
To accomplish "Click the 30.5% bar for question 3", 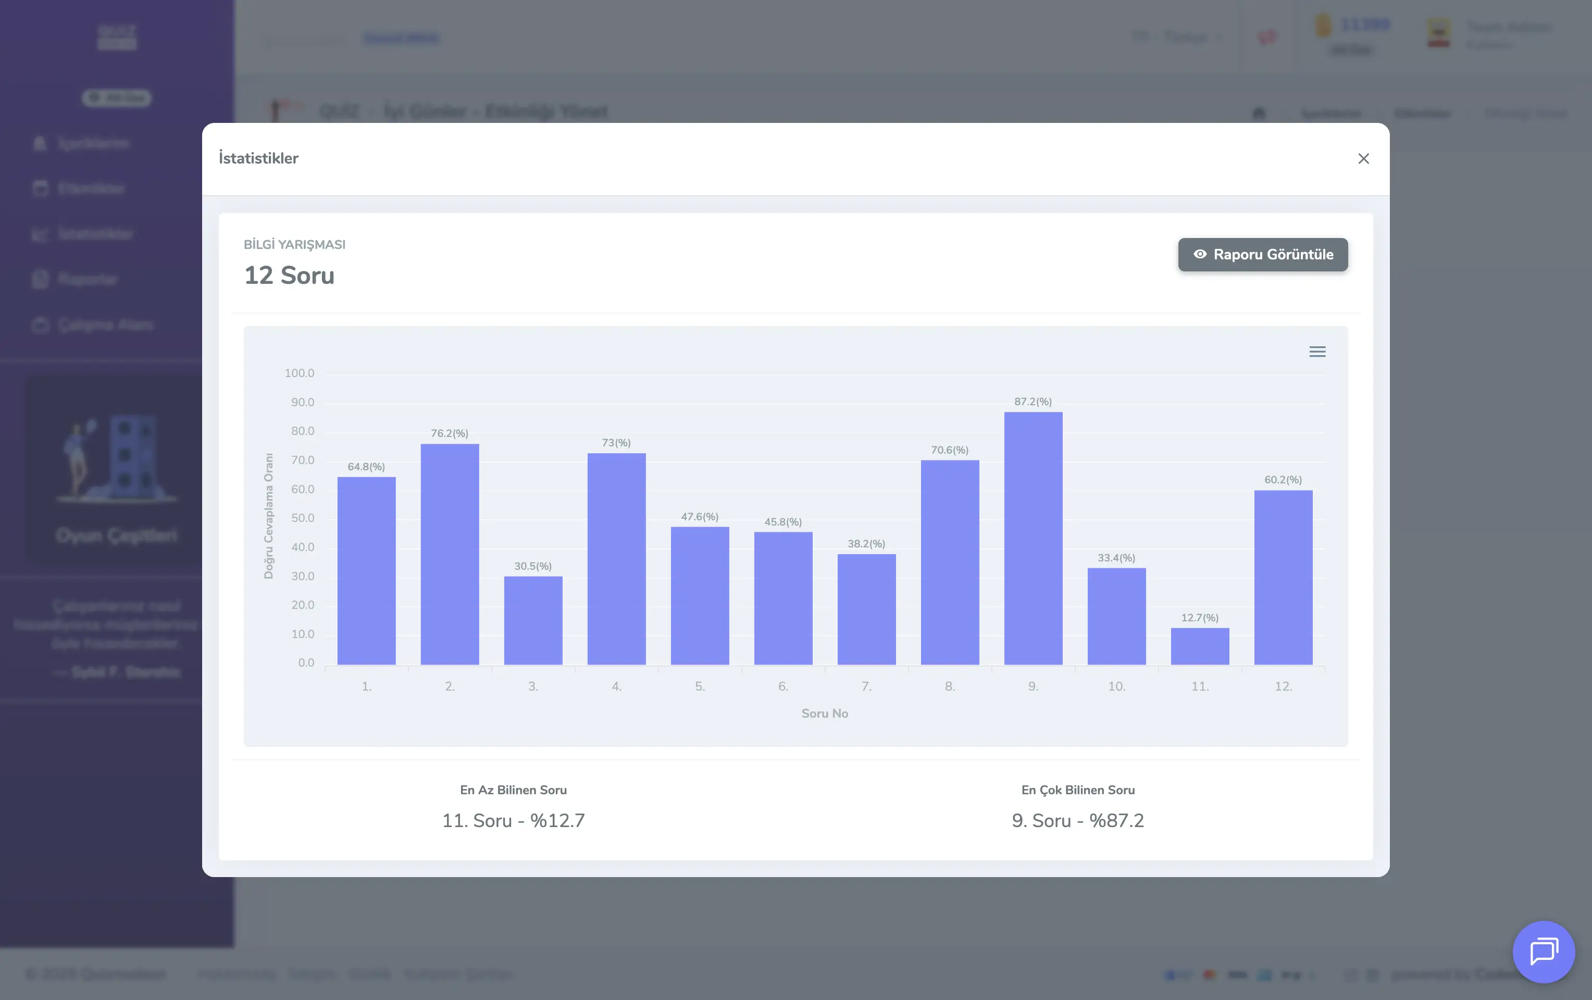I will pos(533,620).
